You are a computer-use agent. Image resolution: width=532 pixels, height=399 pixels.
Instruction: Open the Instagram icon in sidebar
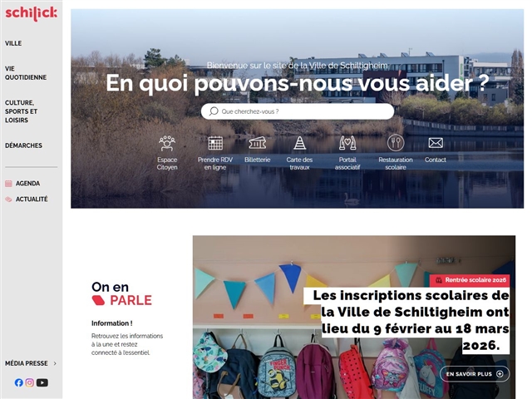click(x=30, y=382)
